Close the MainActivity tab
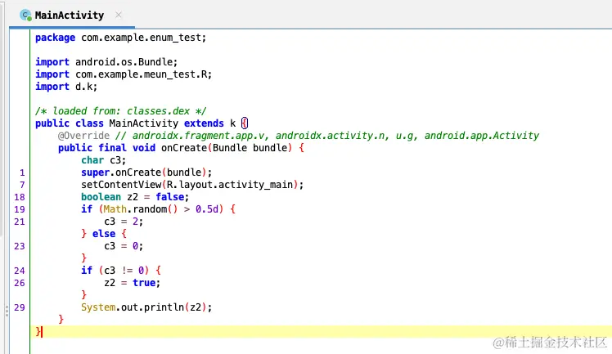 click(x=119, y=15)
